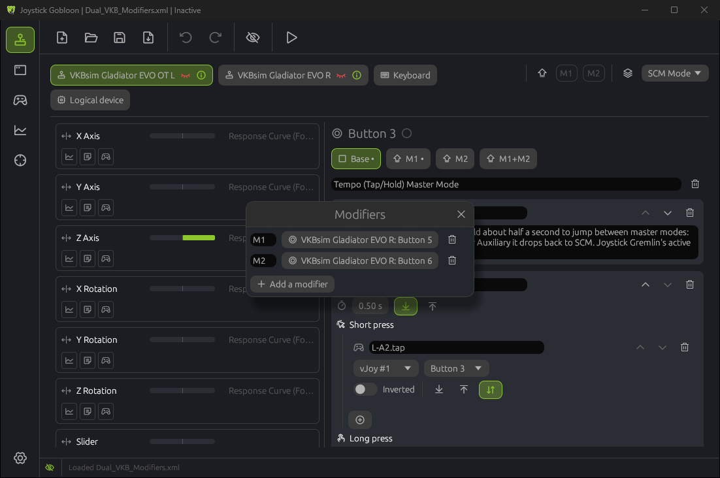Redo the last change

[x=216, y=38]
